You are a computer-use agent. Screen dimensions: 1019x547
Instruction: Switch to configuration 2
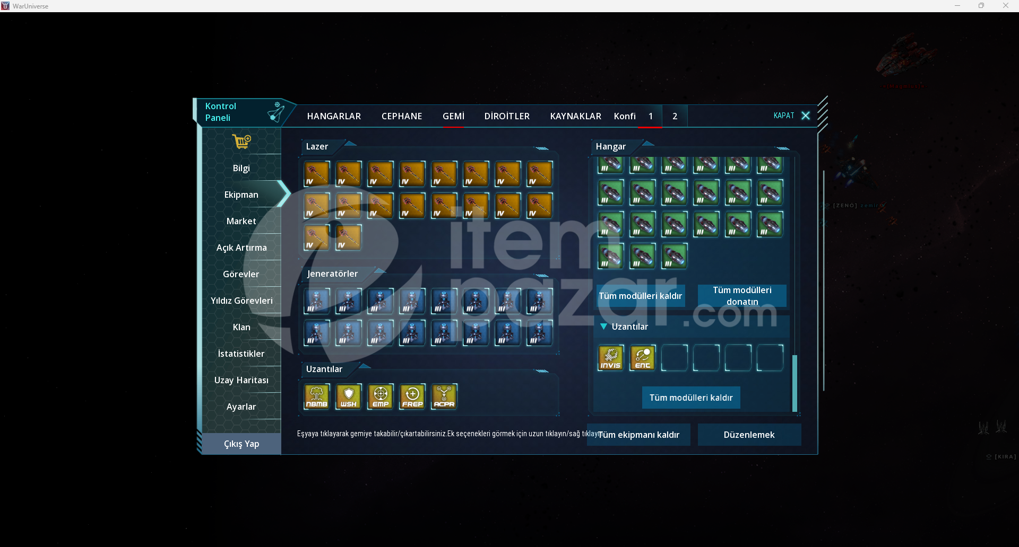point(675,116)
